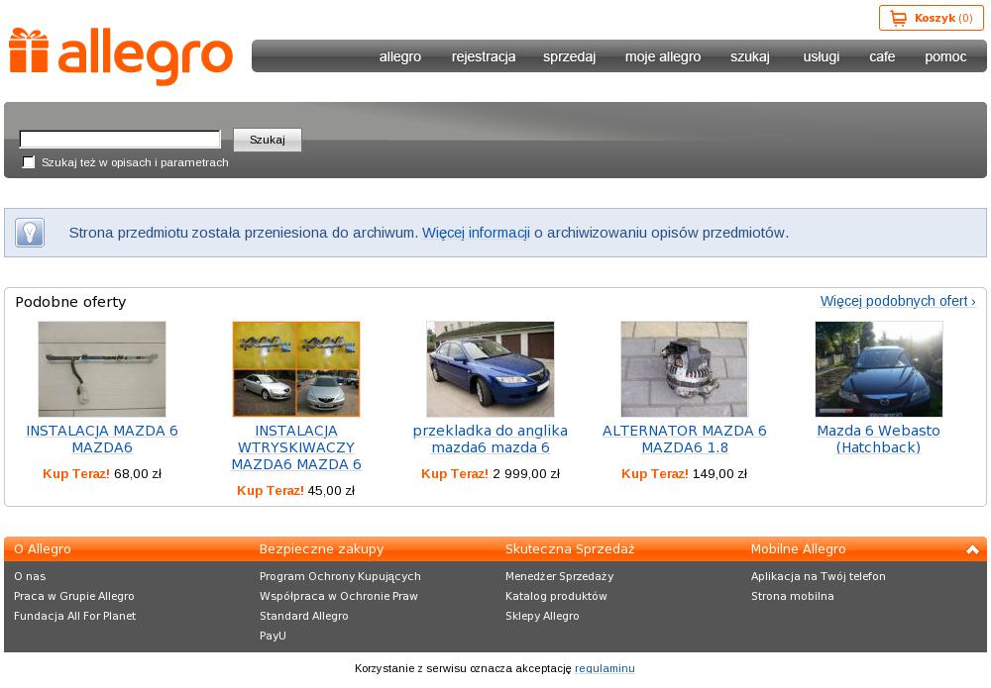Image resolution: width=991 pixels, height=688 pixels.
Task: Open Strona mobilna footer link
Action: [x=793, y=596]
